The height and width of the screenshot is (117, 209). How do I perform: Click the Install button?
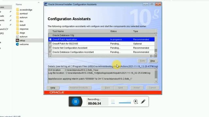click(x=137, y=88)
